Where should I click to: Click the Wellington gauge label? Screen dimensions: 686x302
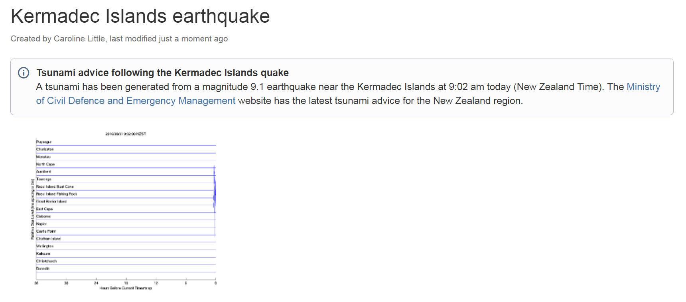(45, 246)
